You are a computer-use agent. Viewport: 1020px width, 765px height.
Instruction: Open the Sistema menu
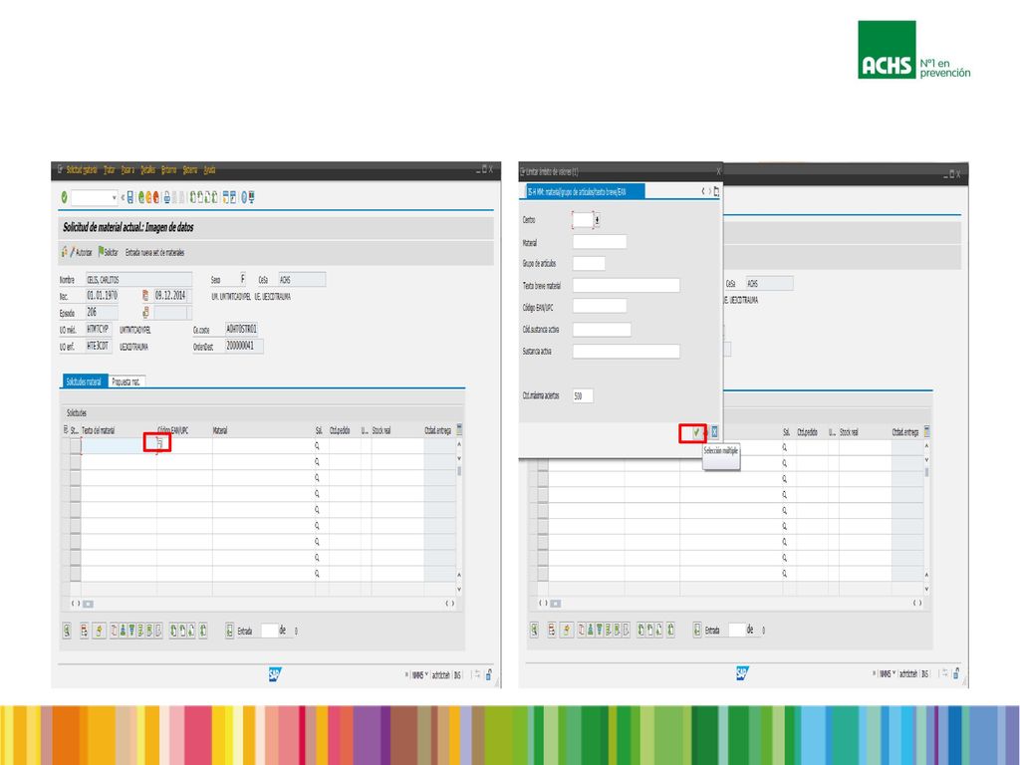(x=190, y=169)
